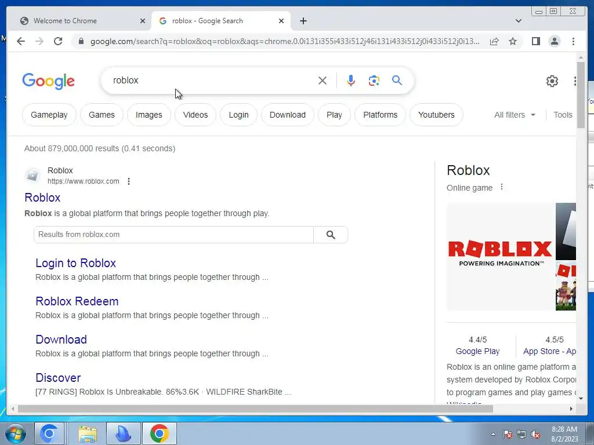Screen dimensions: 594x445
Task: Select the Gameplay filter chip
Action: pos(49,115)
